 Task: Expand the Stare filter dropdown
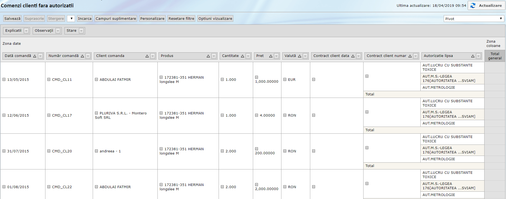(x=81, y=31)
